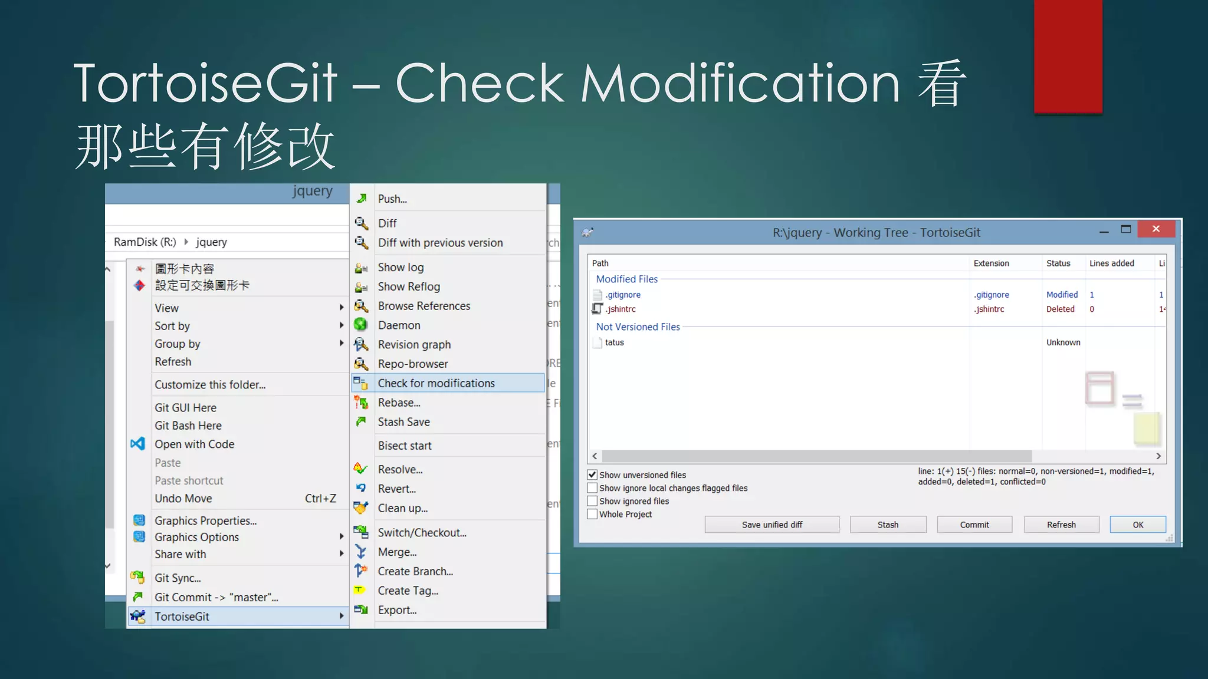Click the Save unified diff button
This screenshot has height=679, width=1208.
tap(772, 525)
